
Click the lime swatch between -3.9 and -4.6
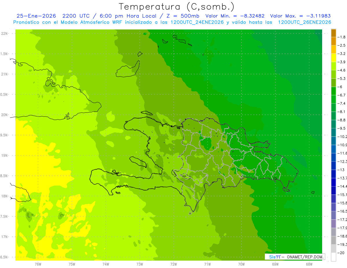333,66
